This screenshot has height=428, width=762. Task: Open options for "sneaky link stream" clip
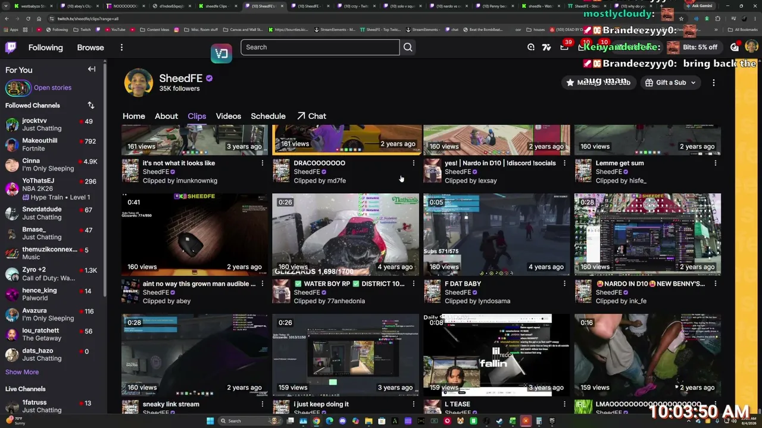(x=263, y=404)
